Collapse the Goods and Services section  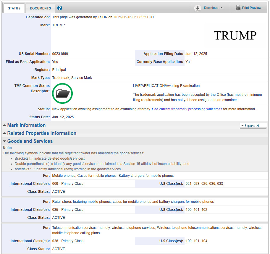[30, 141]
